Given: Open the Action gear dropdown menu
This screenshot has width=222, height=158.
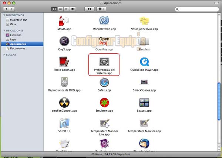Looking at the screenshot, I should [101, 9].
